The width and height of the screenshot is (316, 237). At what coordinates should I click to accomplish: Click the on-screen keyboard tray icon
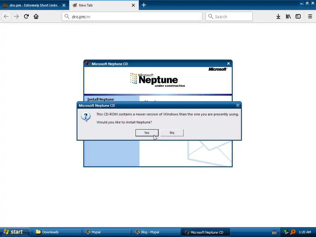(274, 232)
